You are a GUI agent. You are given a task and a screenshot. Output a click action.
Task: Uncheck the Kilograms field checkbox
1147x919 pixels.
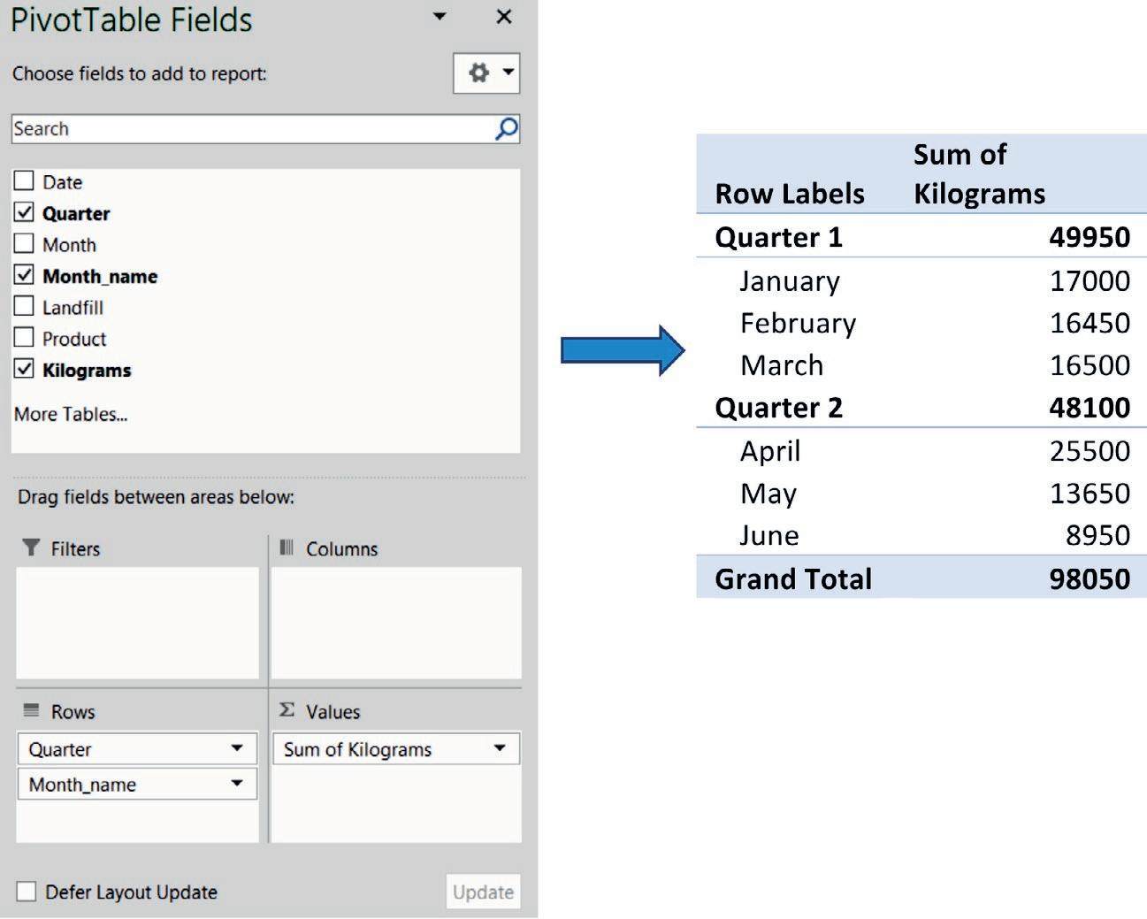[24, 369]
